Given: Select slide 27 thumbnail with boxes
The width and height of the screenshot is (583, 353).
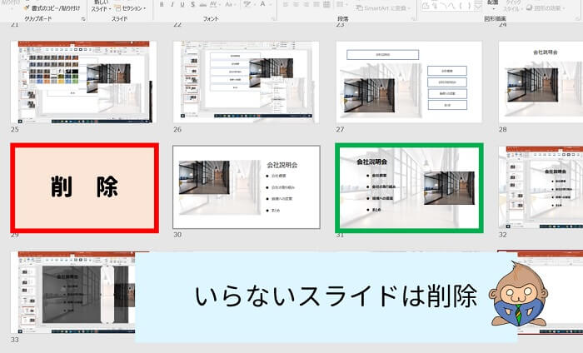Looking at the screenshot, I should pyautogui.click(x=408, y=81).
